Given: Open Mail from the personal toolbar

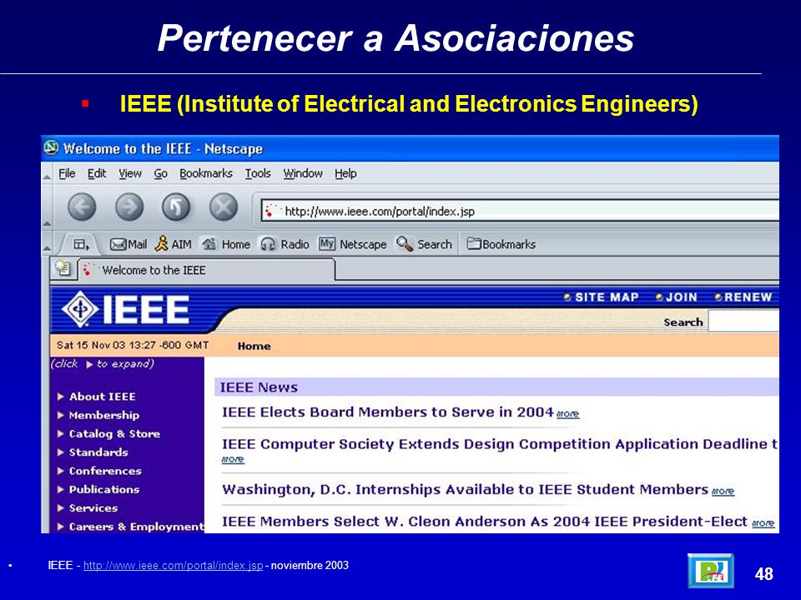Looking at the screenshot, I should click(x=128, y=244).
